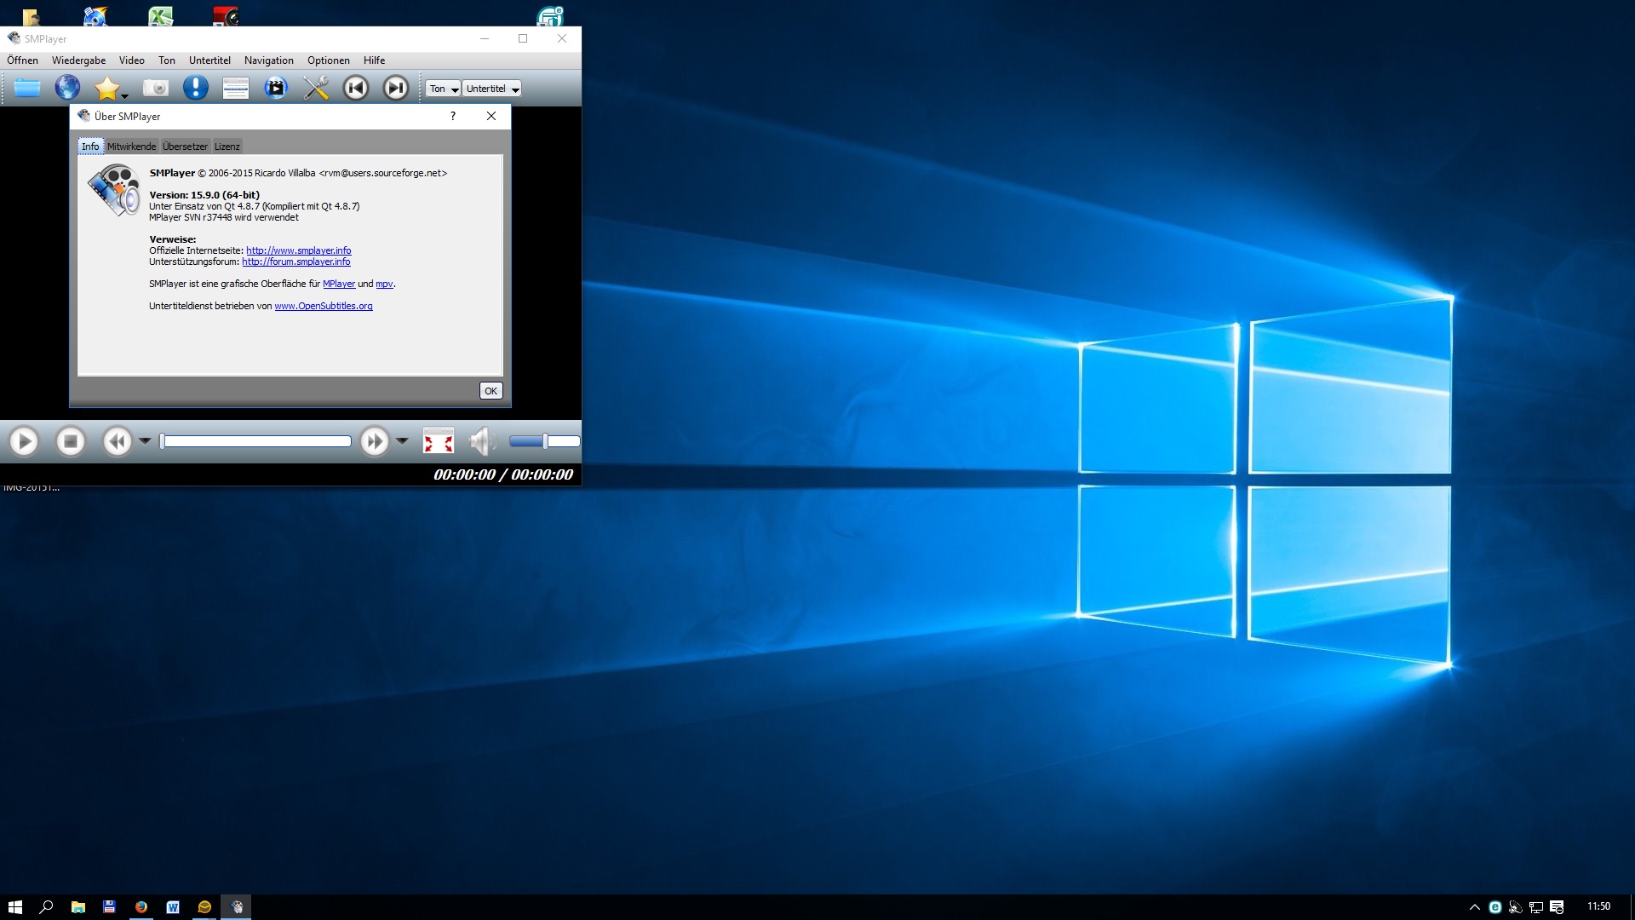Open the http://www.smplayer.info link

point(299,250)
